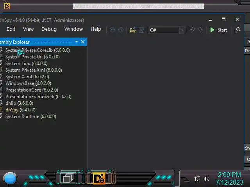Select System.Xaml (6.0.2.0) assembly
This screenshot has height=187, width=250.
[x=27, y=77]
